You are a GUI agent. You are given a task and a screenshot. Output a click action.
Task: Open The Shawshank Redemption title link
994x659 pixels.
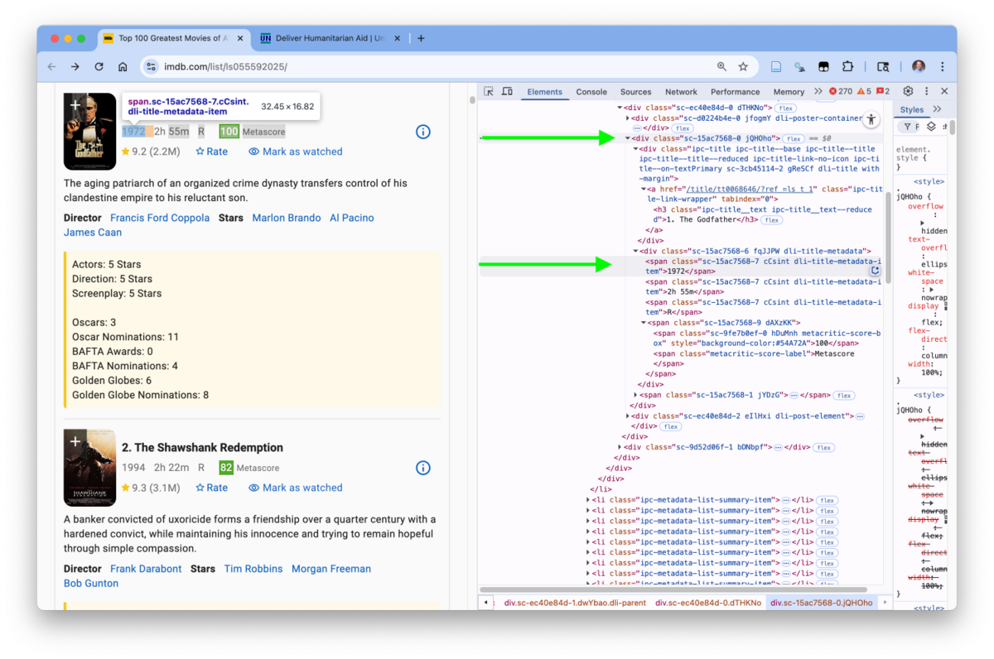[203, 448]
